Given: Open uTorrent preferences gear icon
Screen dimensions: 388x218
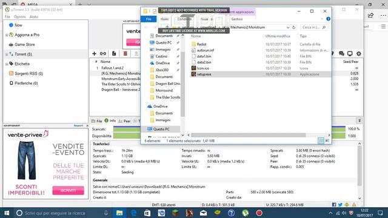Looking at the screenshot, I should click(358, 53).
